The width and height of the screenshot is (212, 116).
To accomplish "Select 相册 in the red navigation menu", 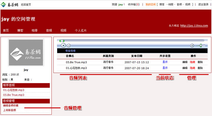I will (x=35, y=30).
